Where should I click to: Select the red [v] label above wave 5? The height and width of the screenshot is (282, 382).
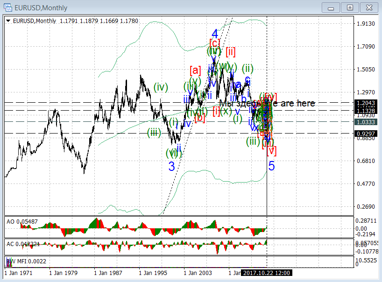point(271,151)
